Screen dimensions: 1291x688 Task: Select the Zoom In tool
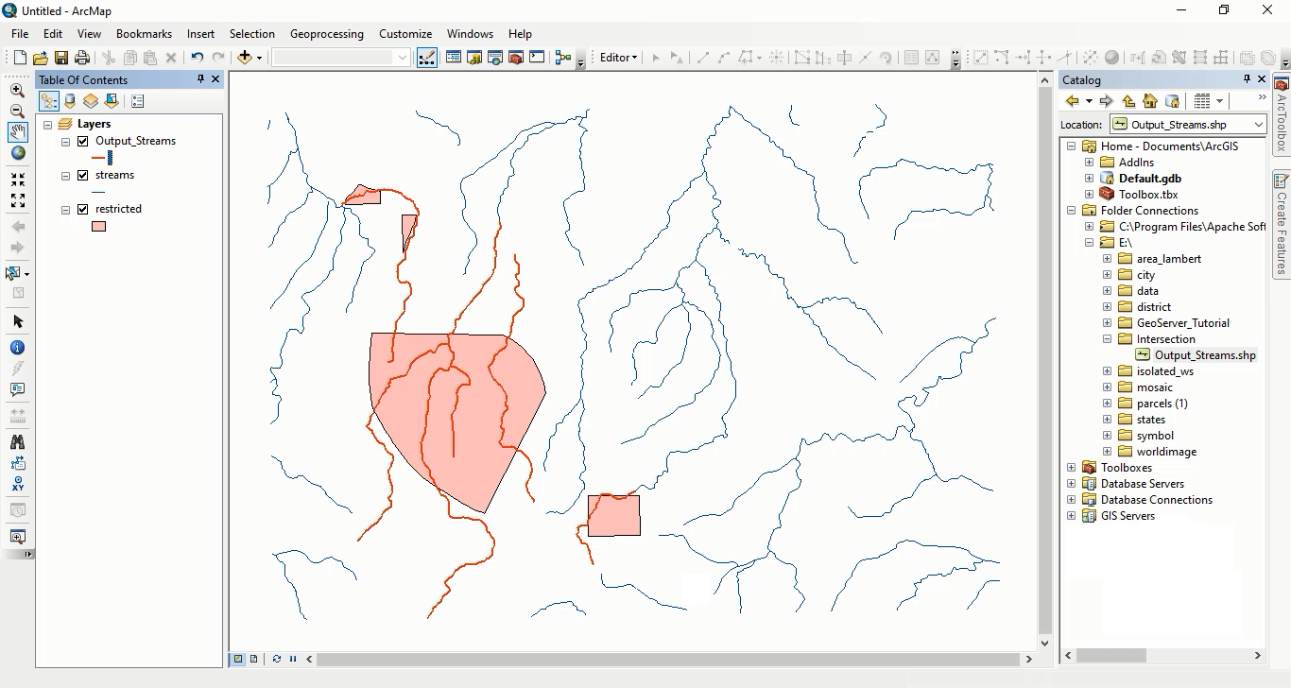tap(17, 91)
